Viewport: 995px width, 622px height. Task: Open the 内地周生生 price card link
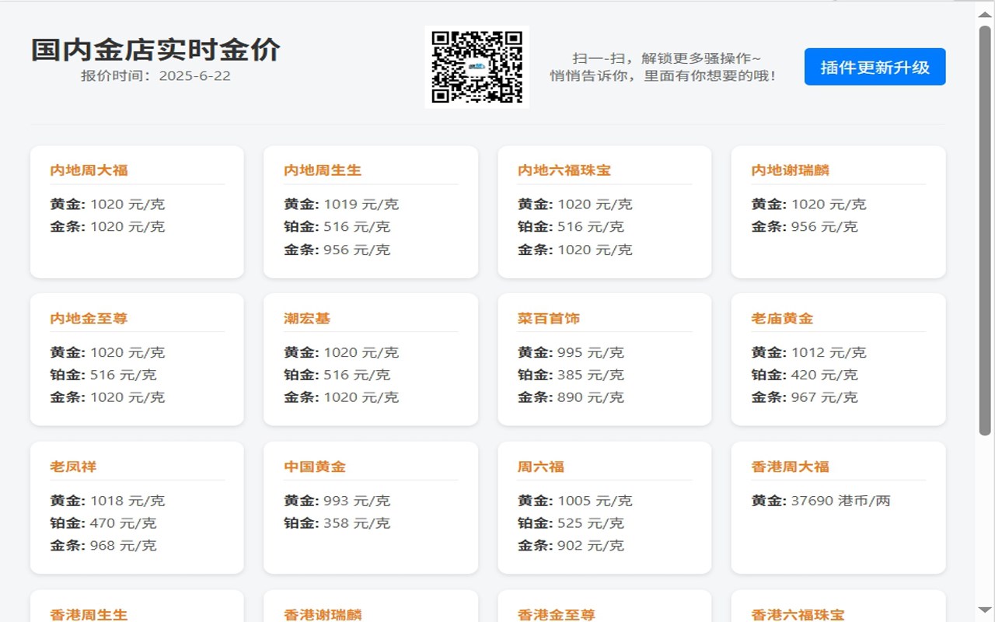[323, 169]
